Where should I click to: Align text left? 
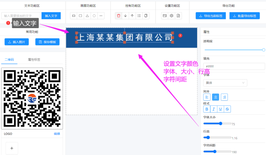(207, 97)
